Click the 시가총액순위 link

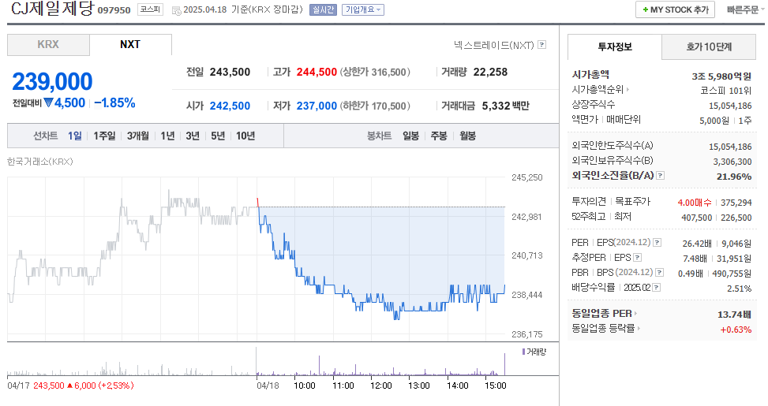[598, 90]
